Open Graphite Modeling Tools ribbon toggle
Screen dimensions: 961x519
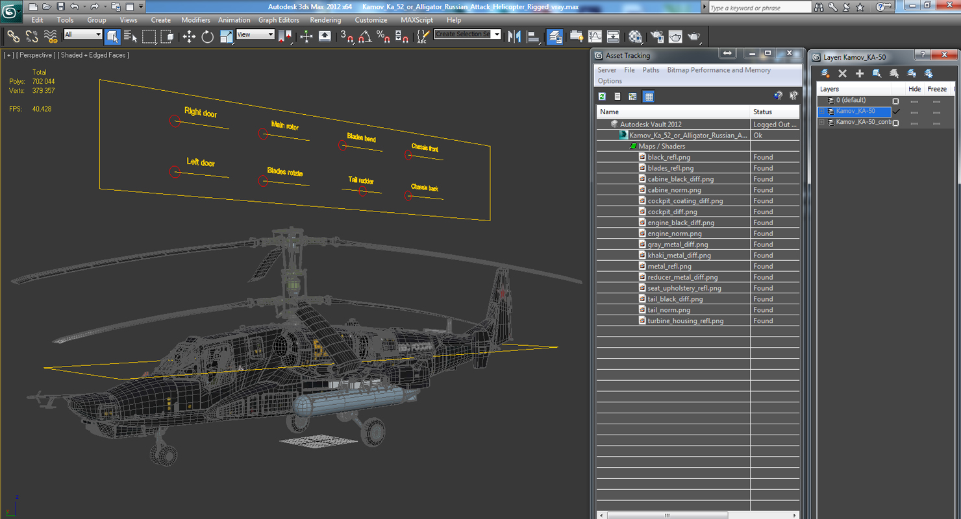tap(576, 36)
